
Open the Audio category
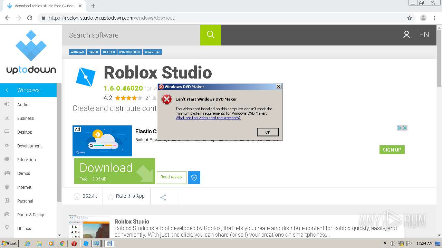click(23, 104)
